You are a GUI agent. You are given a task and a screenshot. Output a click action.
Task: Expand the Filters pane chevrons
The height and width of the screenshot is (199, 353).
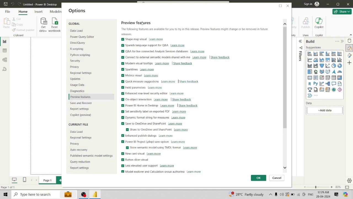click(300, 41)
